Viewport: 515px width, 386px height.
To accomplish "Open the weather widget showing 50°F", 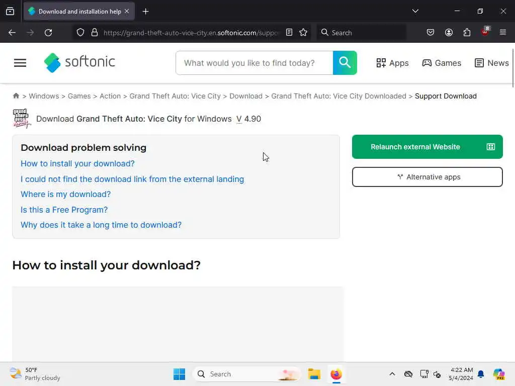I will click(x=35, y=374).
